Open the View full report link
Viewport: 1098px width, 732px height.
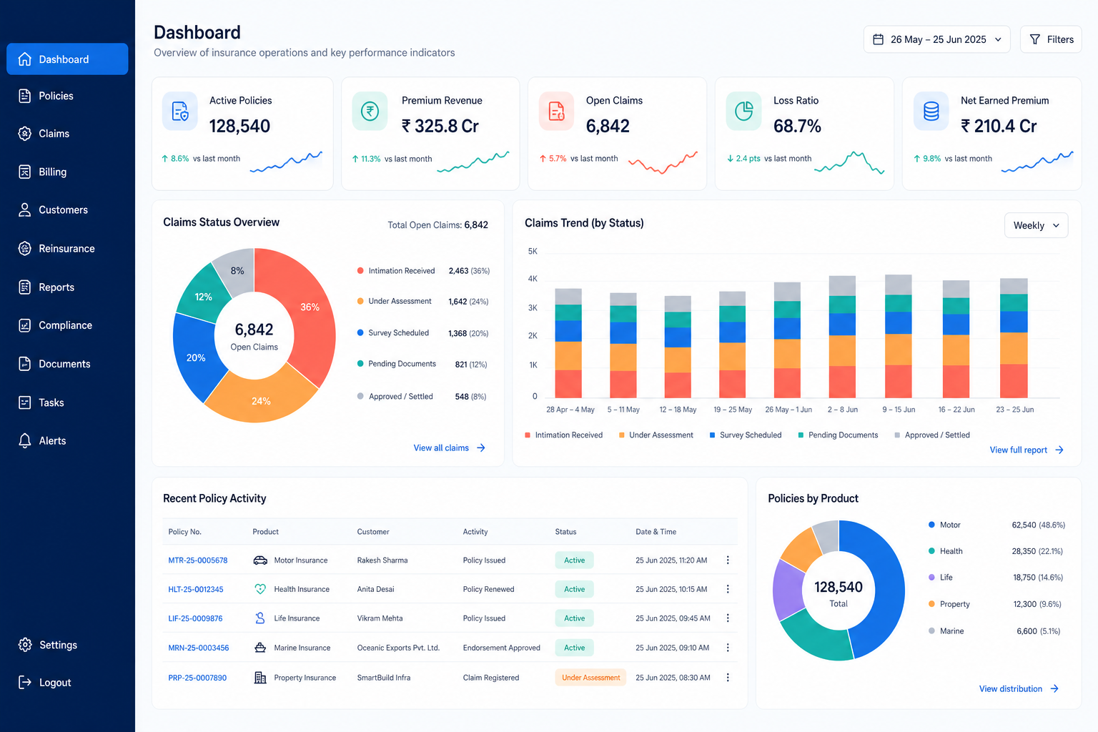tap(1027, 450)
